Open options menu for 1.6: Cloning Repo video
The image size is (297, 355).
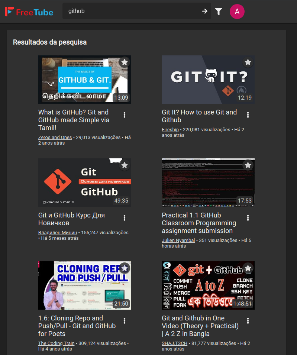(125, 321)
